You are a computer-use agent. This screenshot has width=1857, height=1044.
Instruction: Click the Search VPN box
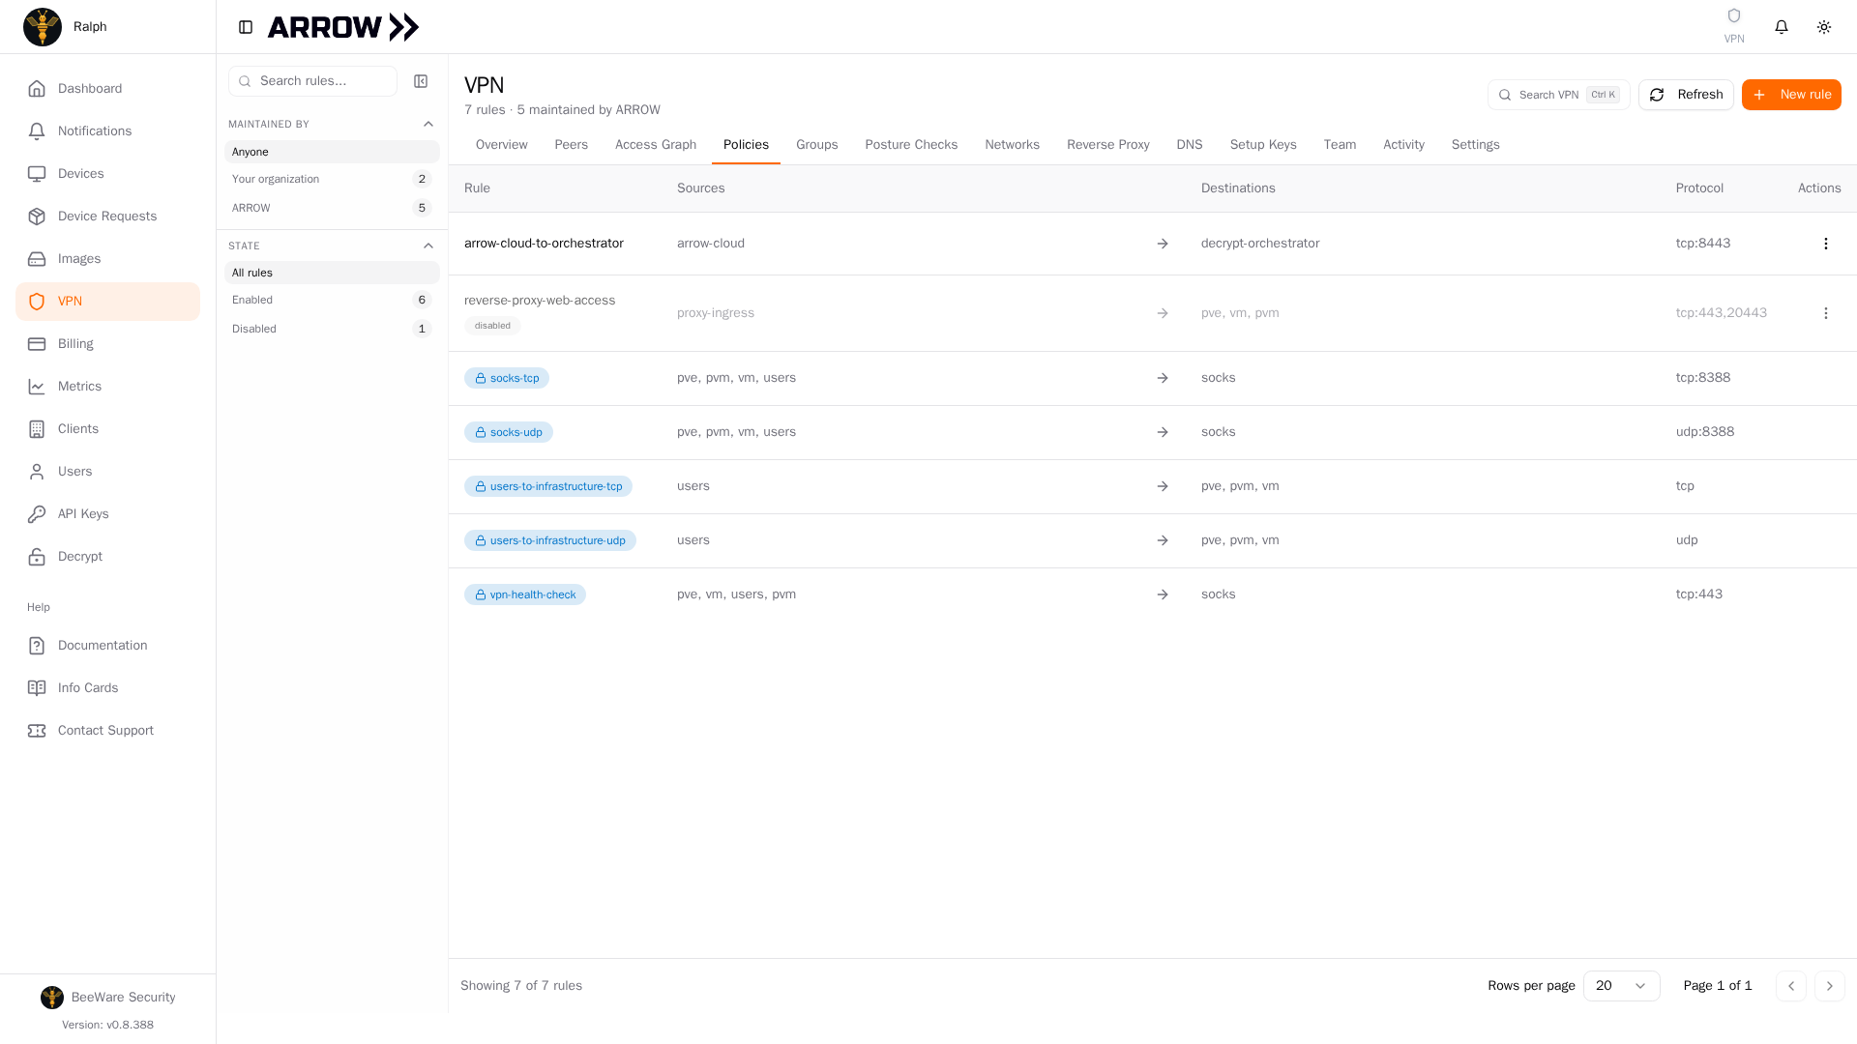[x=1558, y=95]
